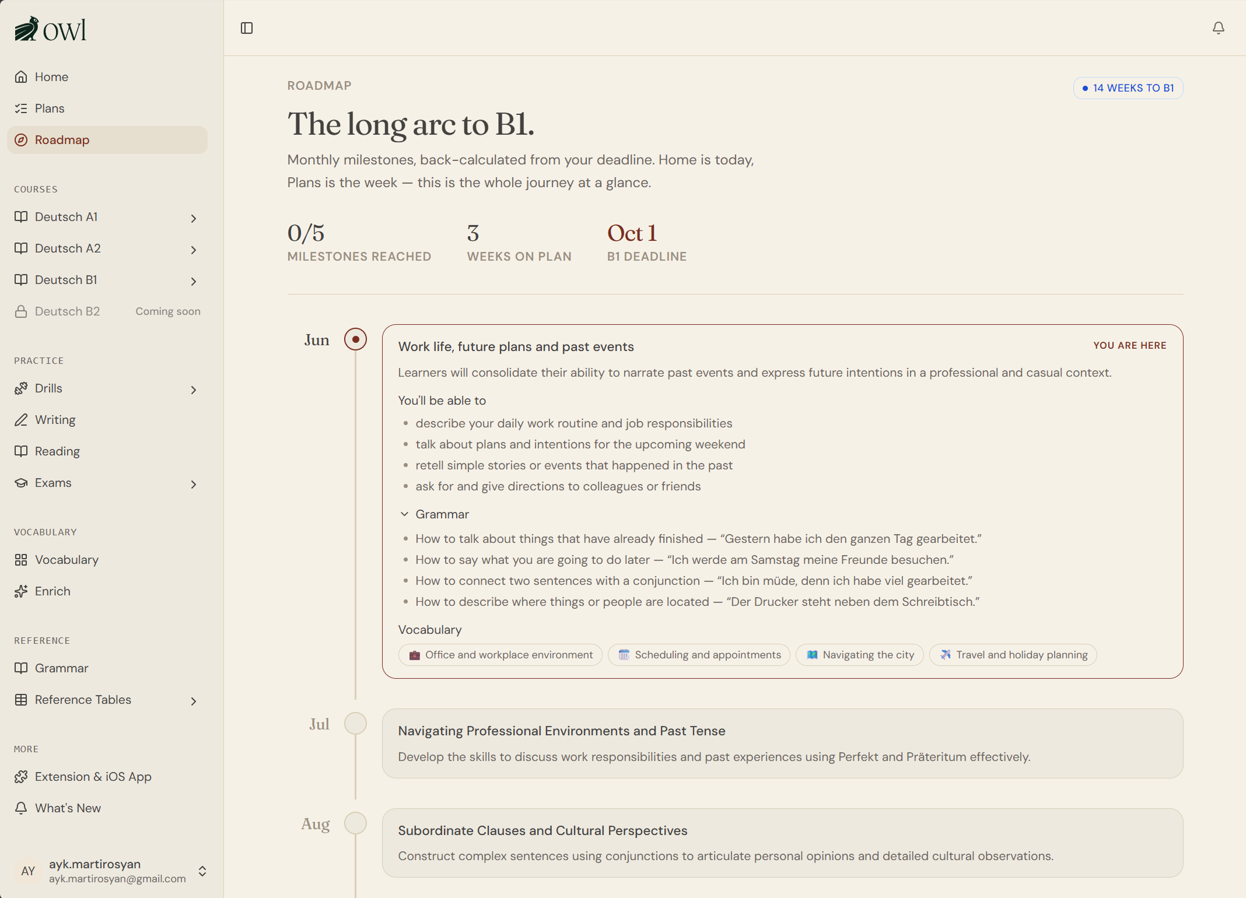The height and width of the screenshot is (898, 1246).
Task: Click the Aug timeline marker
Action: click(355, 823)
